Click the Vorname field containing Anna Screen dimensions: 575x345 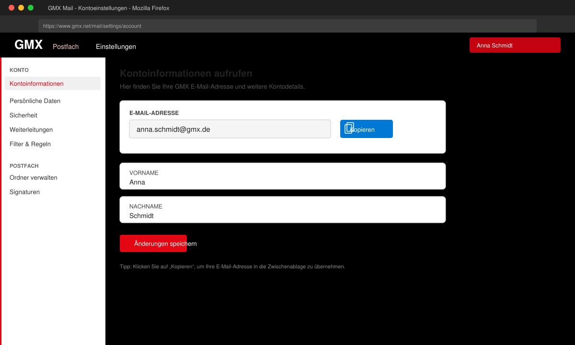pos(283,176)
